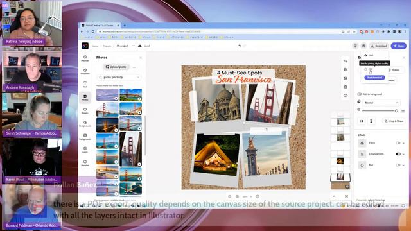This screenshot has height=231, width=411.
Task: Select the tent layer thumbnail in layers stack
Action: click(x=340, y=161)
